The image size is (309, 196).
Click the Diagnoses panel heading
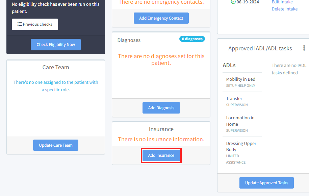[129, 40]
